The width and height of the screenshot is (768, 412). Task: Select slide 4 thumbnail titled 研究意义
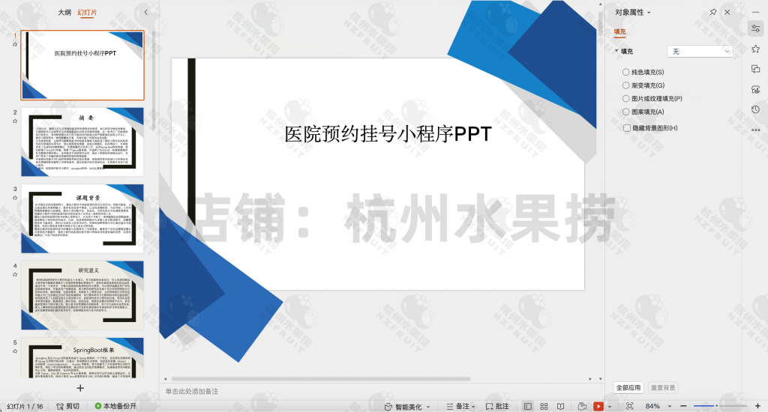(82, 295)
